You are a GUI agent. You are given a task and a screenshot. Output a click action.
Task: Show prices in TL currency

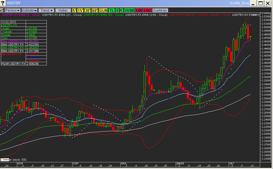(111, 10)
